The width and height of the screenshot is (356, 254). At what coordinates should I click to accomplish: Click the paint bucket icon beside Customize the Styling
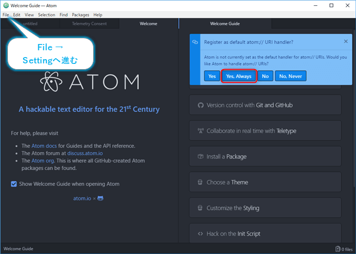[200, 208]
